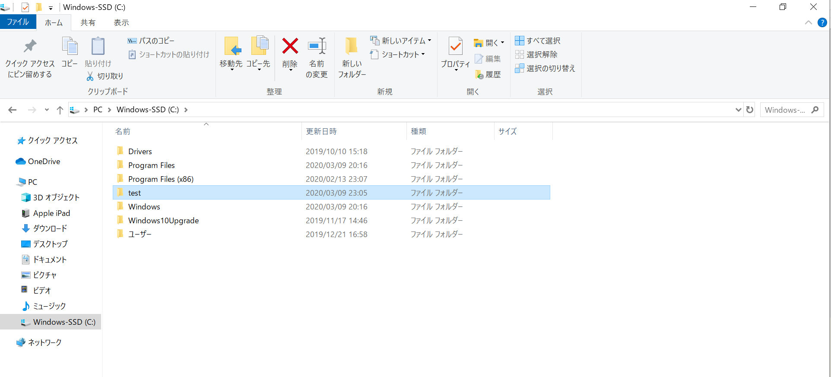This screenshot has width=831, height=377.
Task: Click 選択解除 (Select none)
Action: click(536, 54)
